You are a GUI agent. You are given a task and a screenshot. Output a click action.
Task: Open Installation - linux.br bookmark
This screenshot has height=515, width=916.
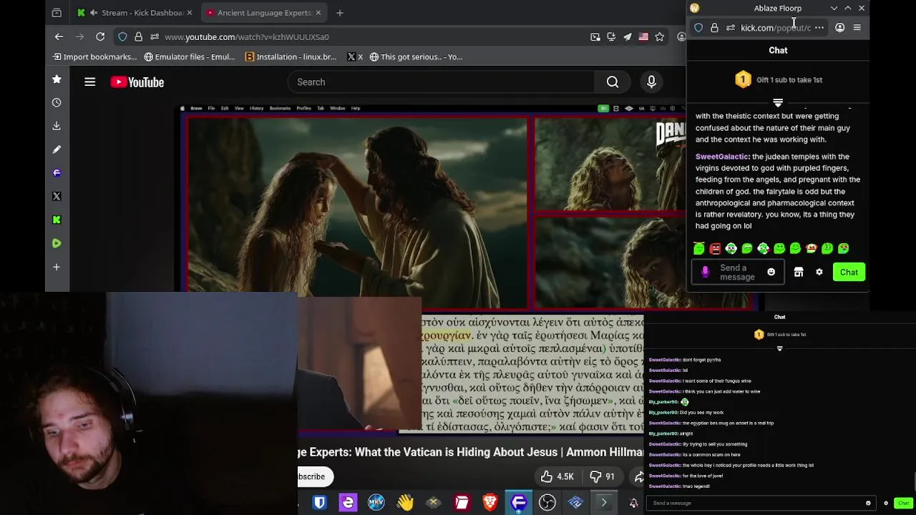click(291, 57)
